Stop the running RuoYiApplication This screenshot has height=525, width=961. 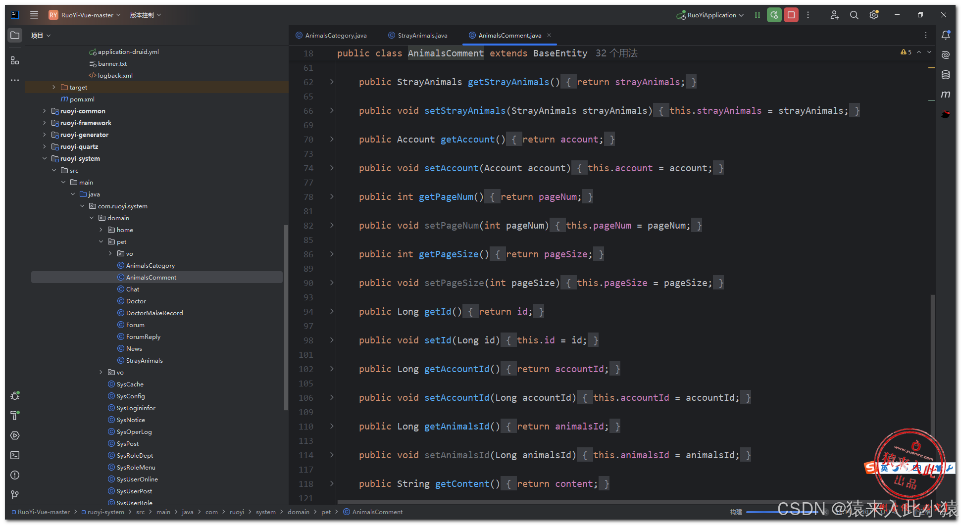point(791,15)
